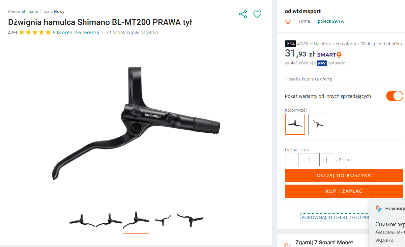Increase the quantity with the plus button
The height and width of the screenshot is (247, 405).
pos(326,160)
